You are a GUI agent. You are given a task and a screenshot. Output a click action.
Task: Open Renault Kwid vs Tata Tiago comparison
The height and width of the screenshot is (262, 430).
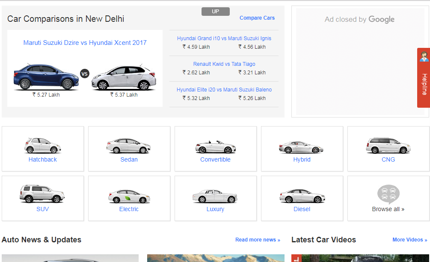point(224,64)
